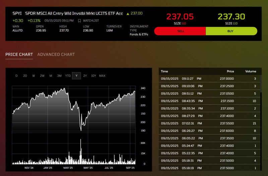The width and height of the screenshot is (268, 176).
Task: Open the ADVANCED CHART tab
Action: tap(56, 55)
